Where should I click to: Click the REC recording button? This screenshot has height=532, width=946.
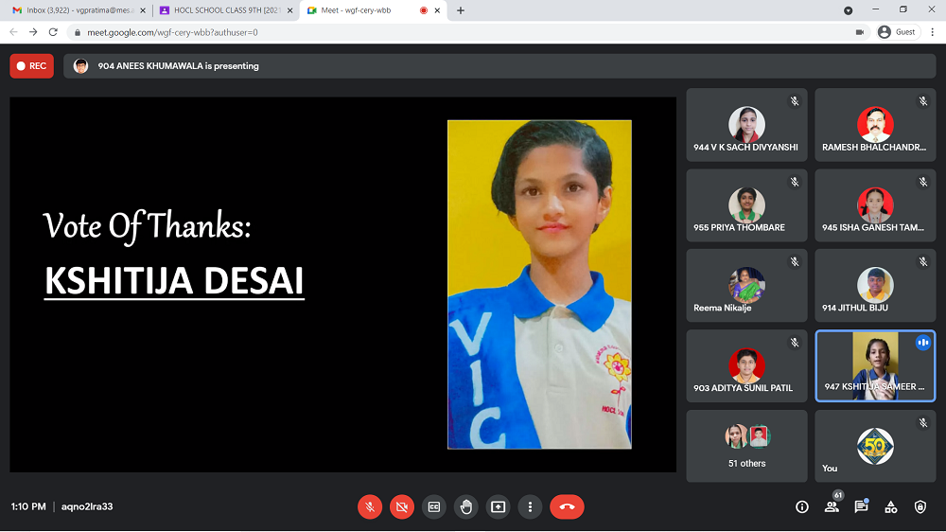pyautogui.click(x=31, y=66)
